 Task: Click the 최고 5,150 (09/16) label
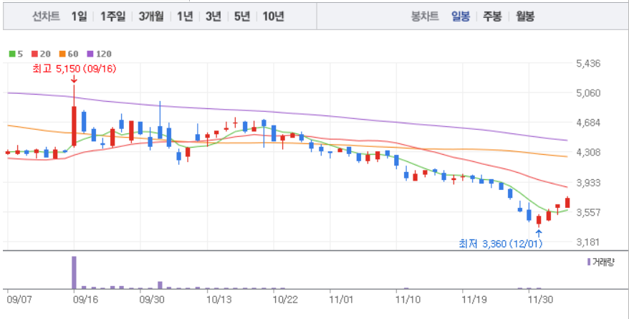[x=75, y=69]
